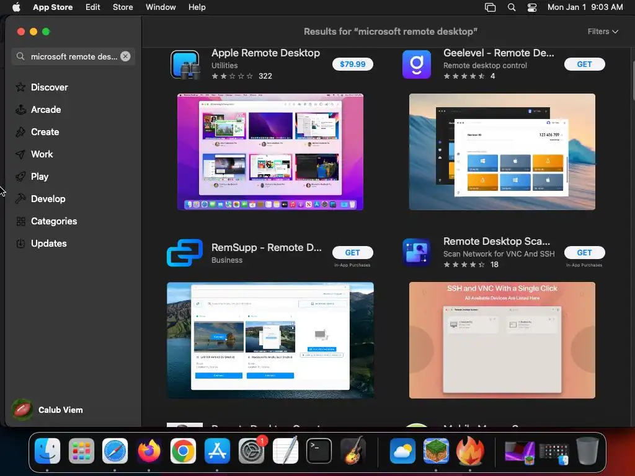Open Finder from the Dock

pyautogui.click(x=47, y=451)
